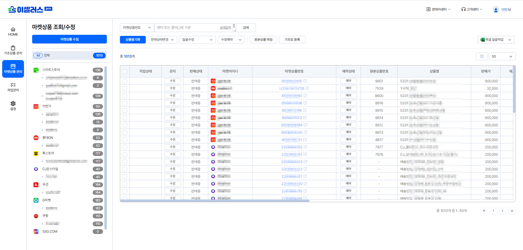Open 기초상품 관리 sidebar section
523x250 pixels.
pos(13,50)
